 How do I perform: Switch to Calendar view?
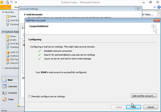click(10, 86)
